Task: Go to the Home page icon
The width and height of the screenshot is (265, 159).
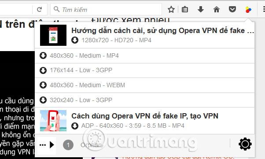Action: click(x=217, y=9)
